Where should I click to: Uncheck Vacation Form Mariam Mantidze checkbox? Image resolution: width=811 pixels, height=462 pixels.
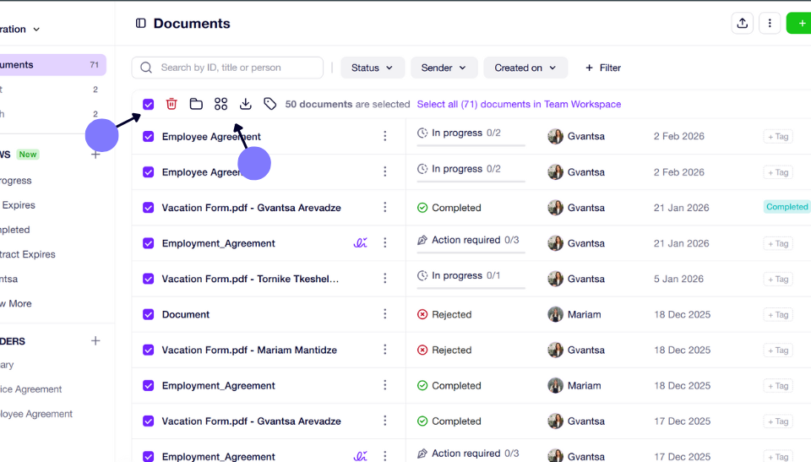[x=149, y=351]
